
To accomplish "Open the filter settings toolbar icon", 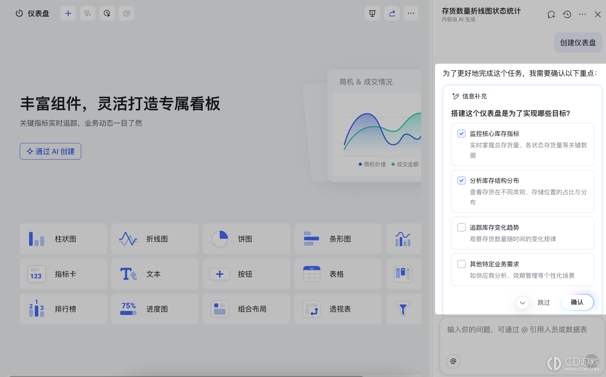I will click(87, 13).
